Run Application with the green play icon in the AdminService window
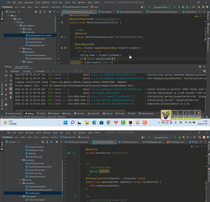 point(175,137)
